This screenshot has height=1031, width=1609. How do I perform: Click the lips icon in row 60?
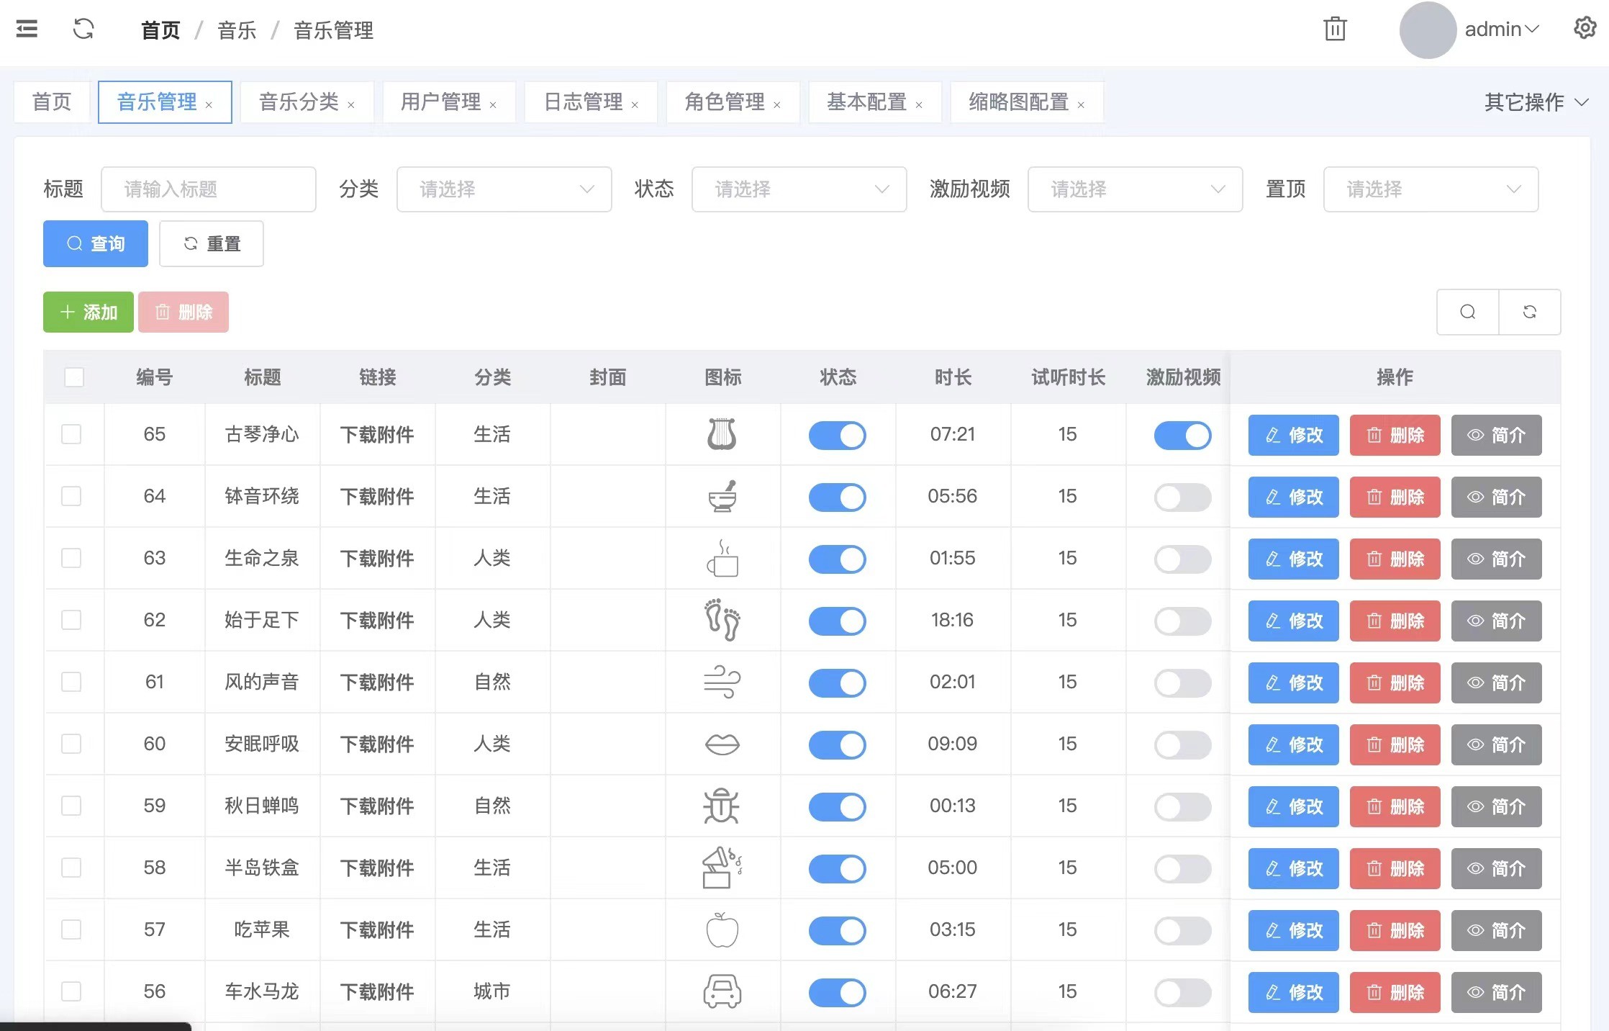click(722, 744)
